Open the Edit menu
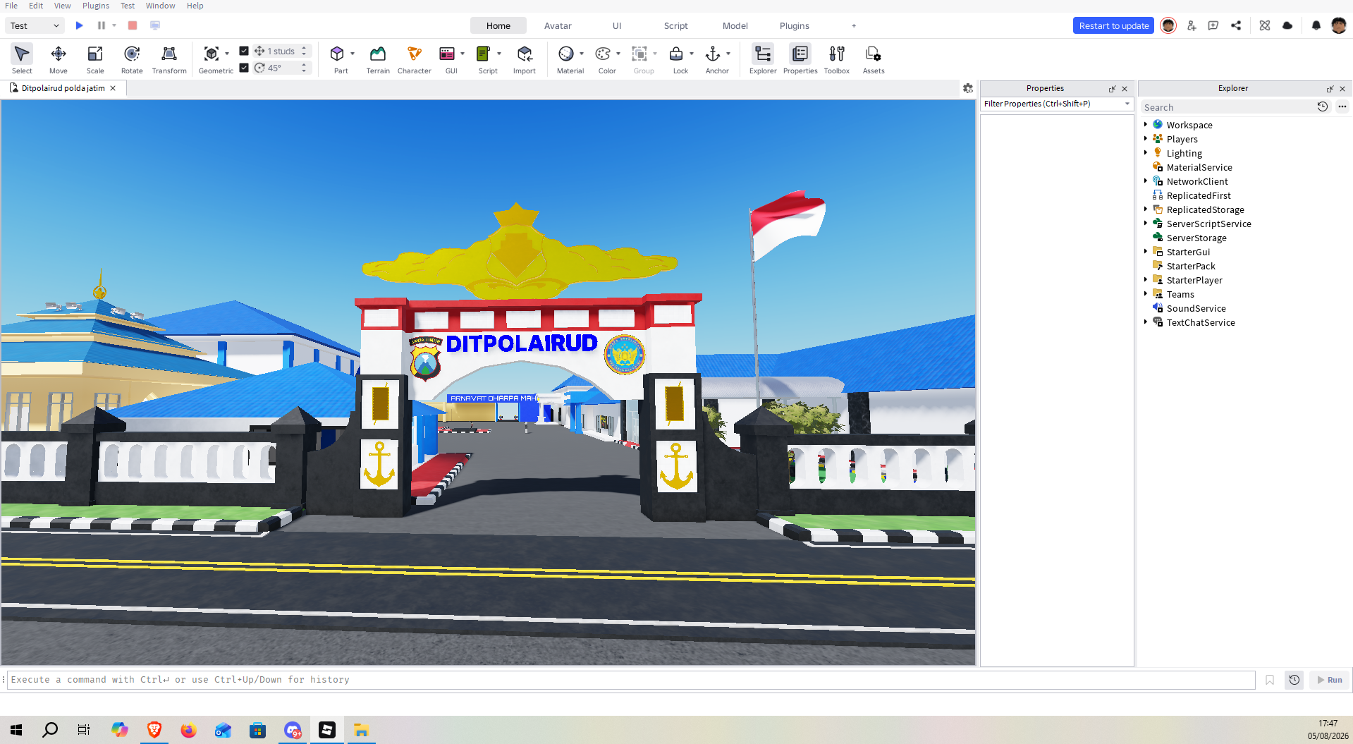The width and height of the screenshot is (1353, 744). (x=36, y=6)
